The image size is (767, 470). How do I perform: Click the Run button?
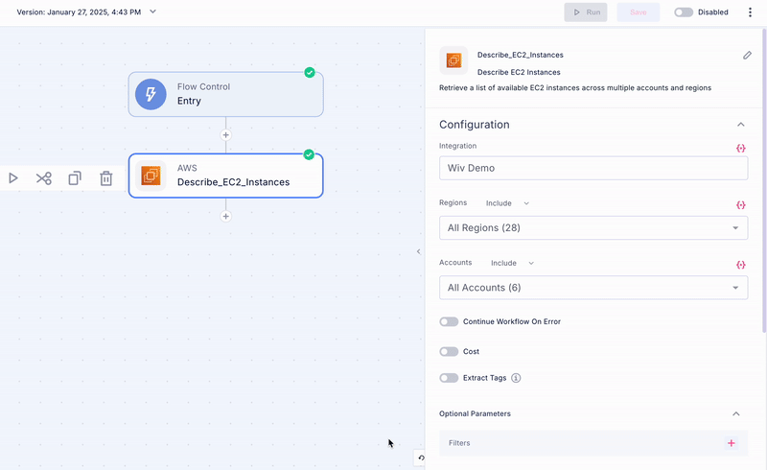586,12
